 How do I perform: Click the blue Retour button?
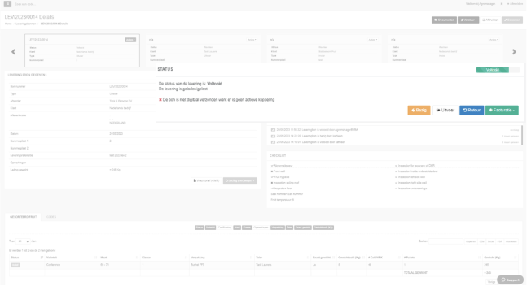pos(472,110)
